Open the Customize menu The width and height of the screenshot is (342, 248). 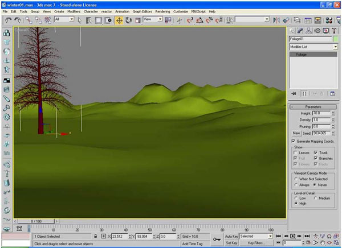180,11
